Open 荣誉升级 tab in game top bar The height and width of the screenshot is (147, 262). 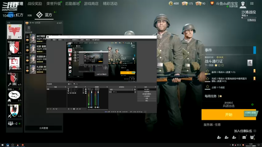(54, 4)
